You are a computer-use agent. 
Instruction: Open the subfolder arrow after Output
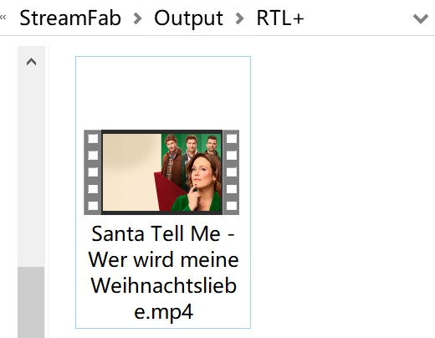pyautogui.click(x=239, y=18)
